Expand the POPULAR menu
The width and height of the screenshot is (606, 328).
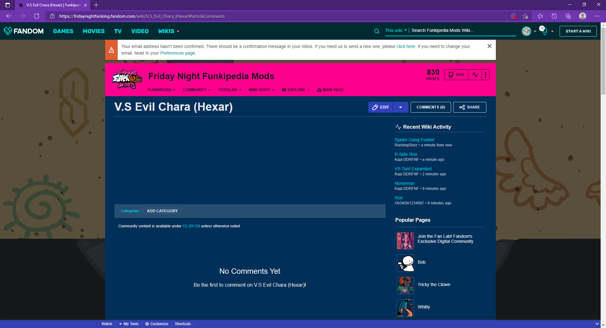(x=230, y=90)
